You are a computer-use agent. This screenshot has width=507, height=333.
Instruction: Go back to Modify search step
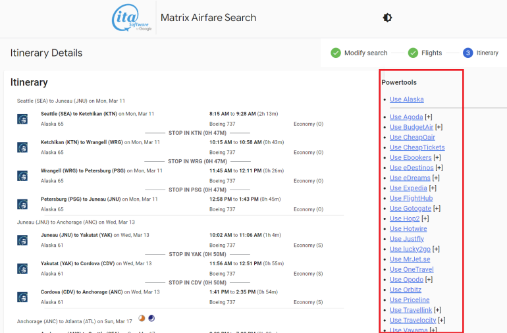coord(360,53)
